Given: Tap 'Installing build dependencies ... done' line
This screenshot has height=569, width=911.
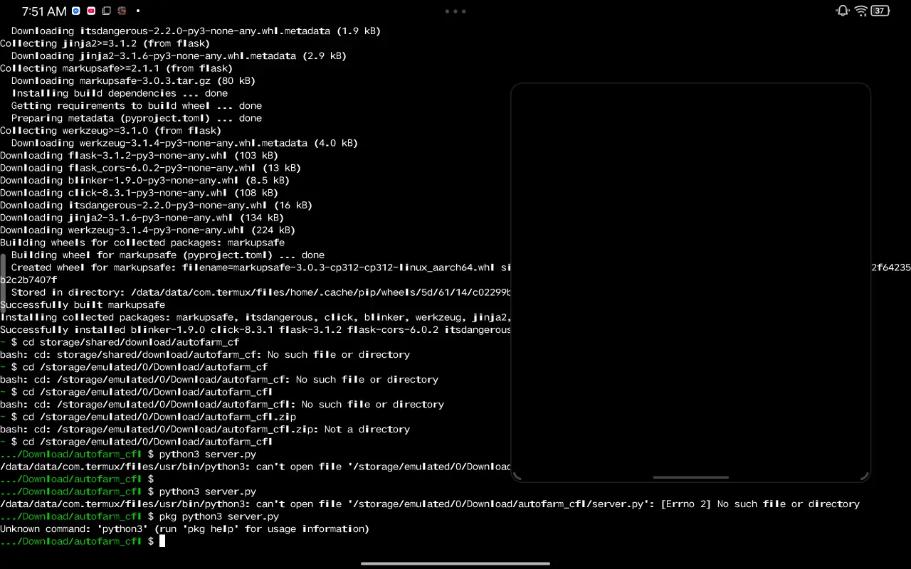Looking at the screenshot, I should (120, 93).
